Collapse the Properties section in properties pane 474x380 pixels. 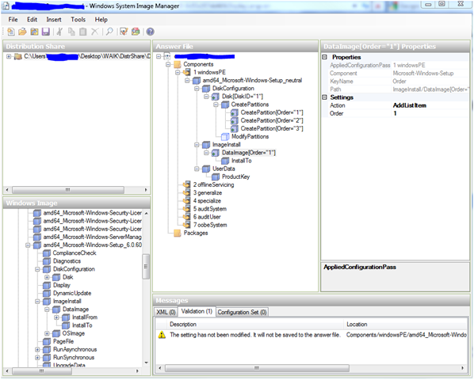coord(325,57)
